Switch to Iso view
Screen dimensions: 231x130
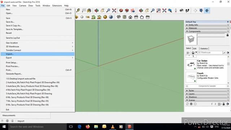119,17
